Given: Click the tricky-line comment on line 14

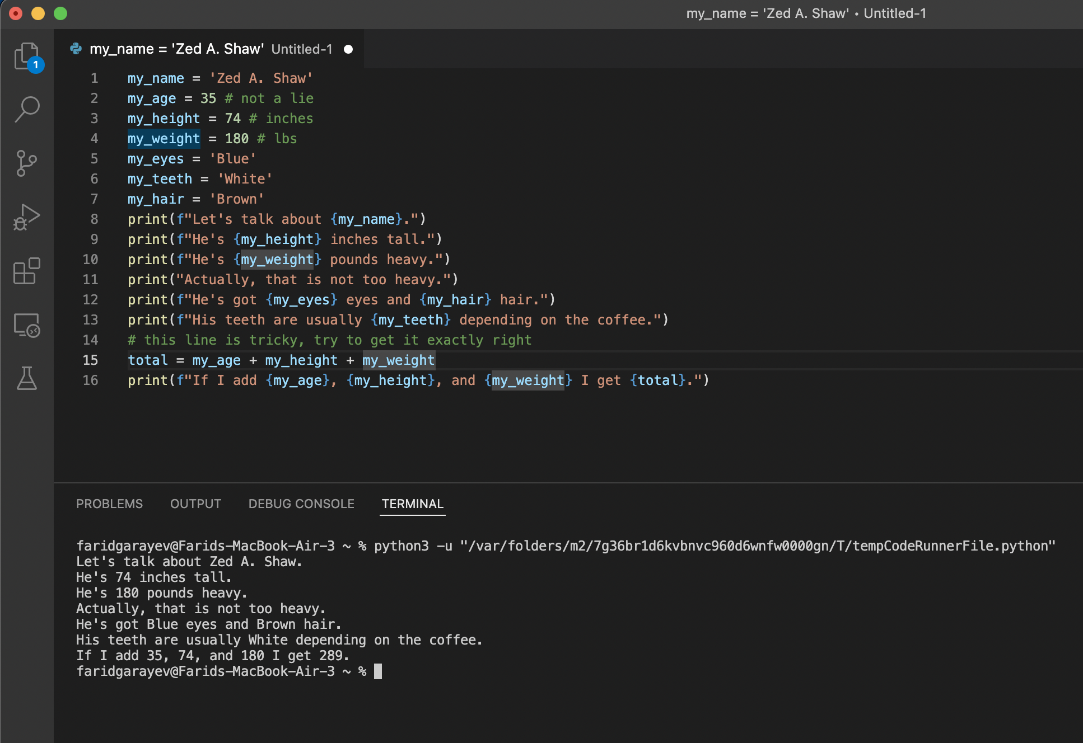Looking at the screenshot, I should click(329, 340).
